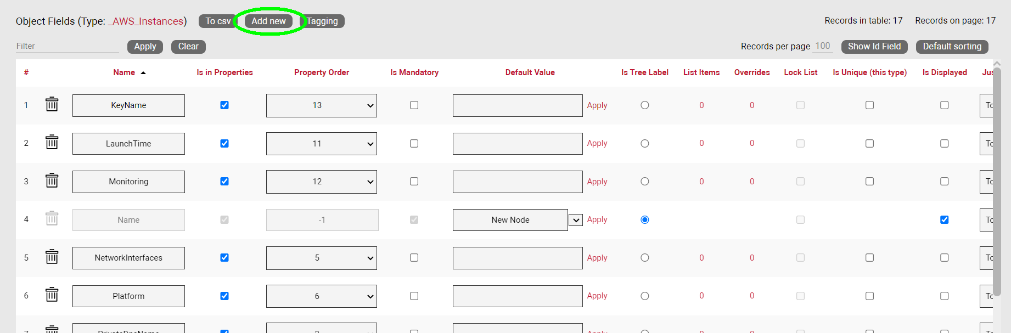Click the Property Order column header
Image resolution: width=1011 pixels, height=333 pixels.
pyautogui.click(x=322, y=72)
